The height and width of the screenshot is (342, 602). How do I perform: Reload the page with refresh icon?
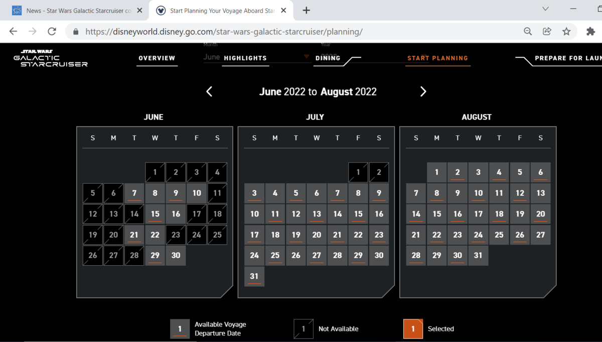coord(52,31)
